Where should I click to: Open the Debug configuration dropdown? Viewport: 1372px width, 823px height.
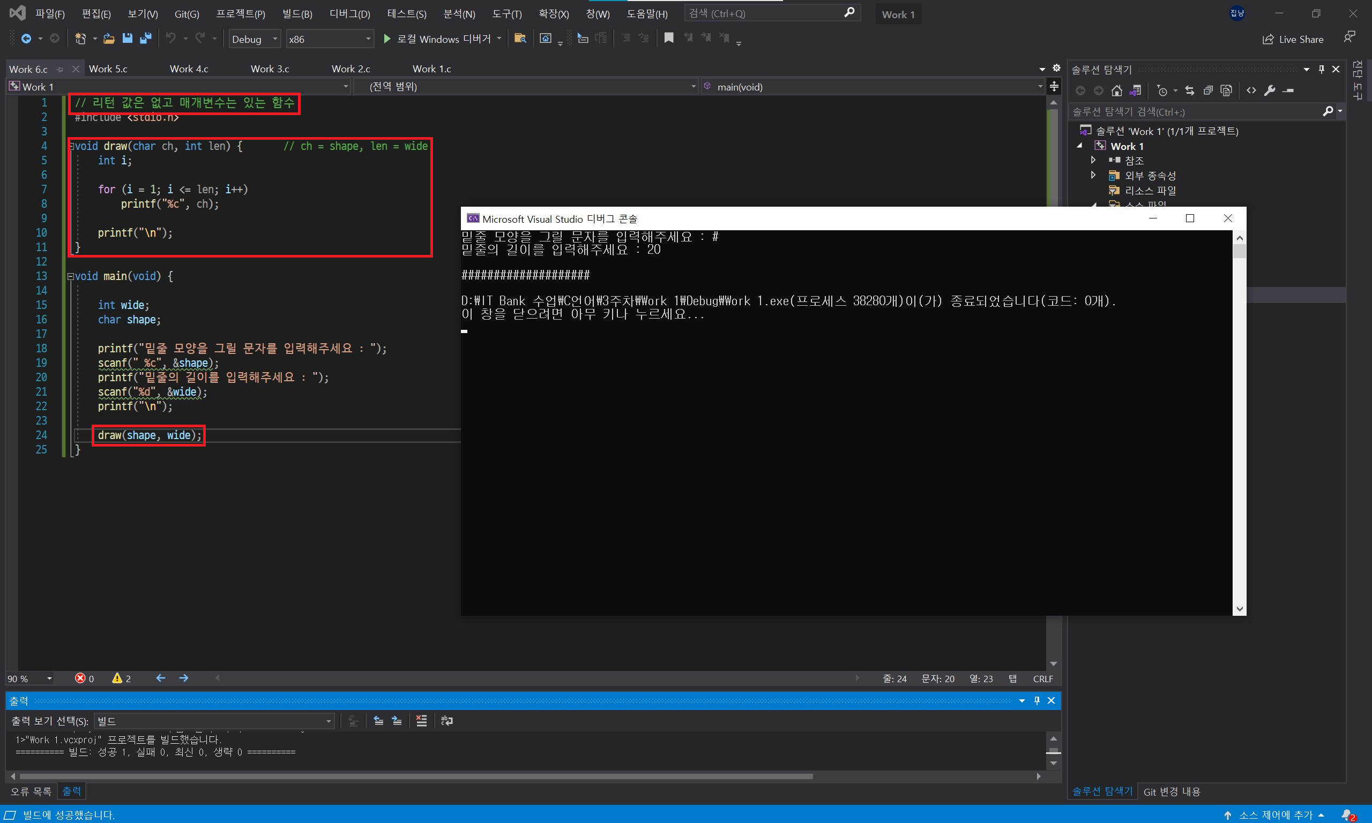[275, 39]
